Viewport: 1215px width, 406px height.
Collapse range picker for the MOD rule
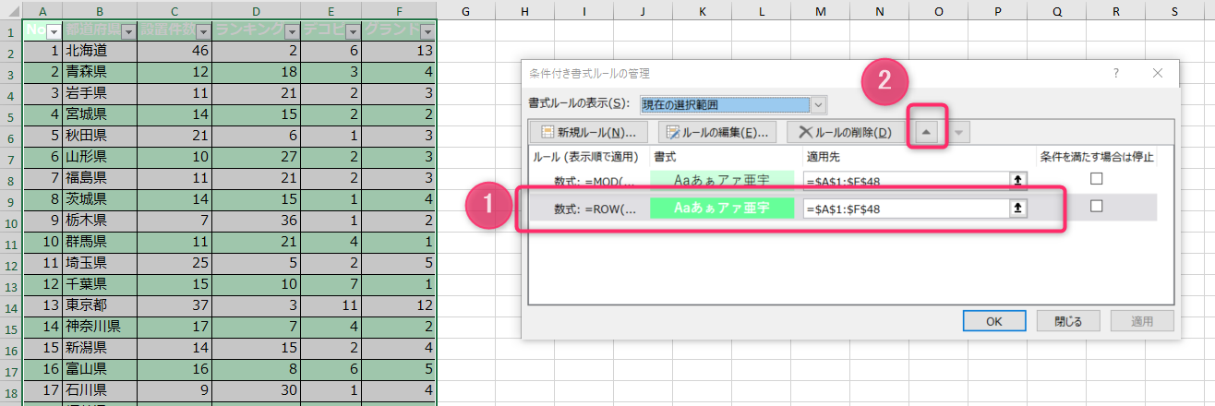click(1017, 181)
